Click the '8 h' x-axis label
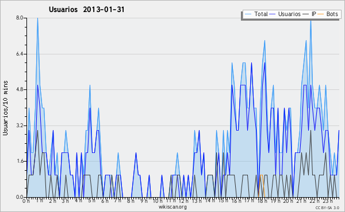Image resolution: width=345 pixels, height=212 pixels. tap(131, 201)
